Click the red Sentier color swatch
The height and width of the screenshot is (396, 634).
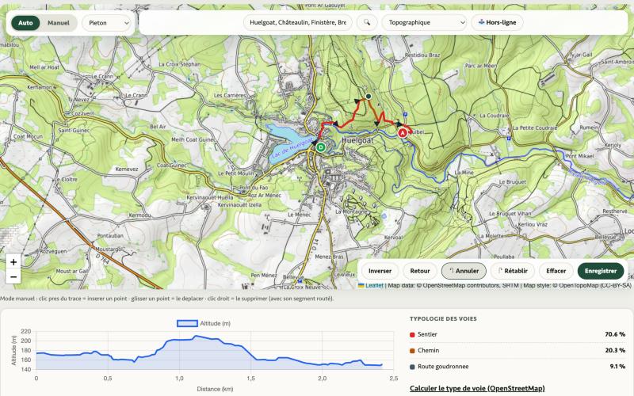(412, 334)
